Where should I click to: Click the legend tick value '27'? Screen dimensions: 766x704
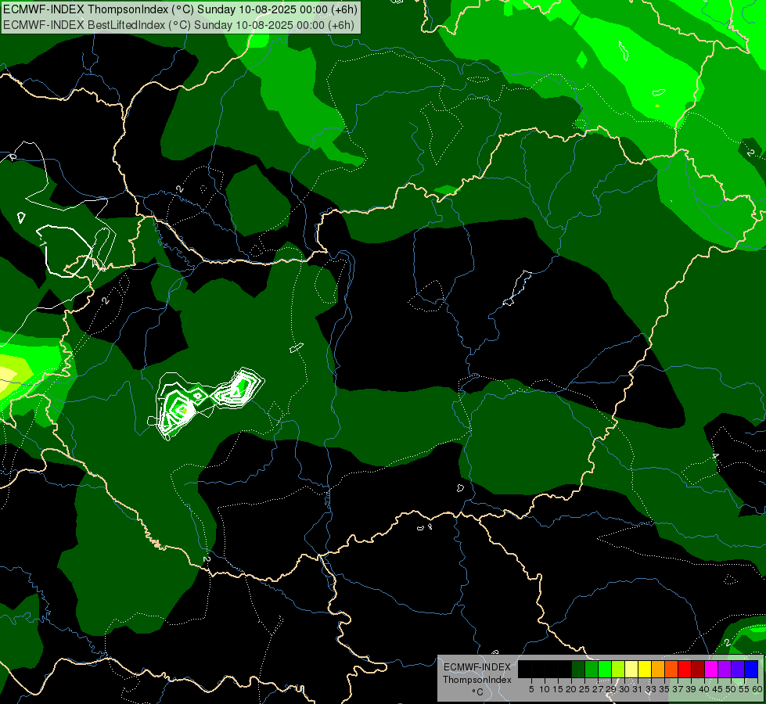(598, 689)
